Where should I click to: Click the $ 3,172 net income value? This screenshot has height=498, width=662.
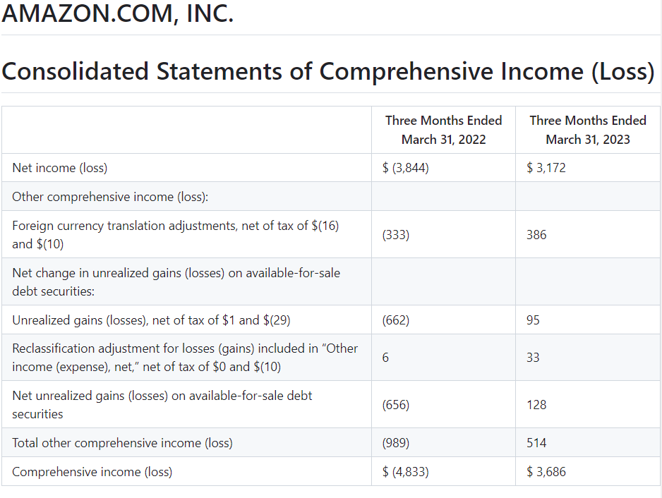(546, 168)
